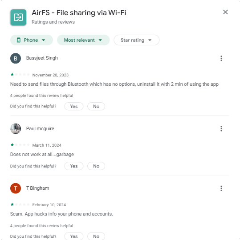Image resolution: width=240 pixels, height=240 pixels.
Task: Open more options for Bassjeet Singh's review
Action: 221,58
